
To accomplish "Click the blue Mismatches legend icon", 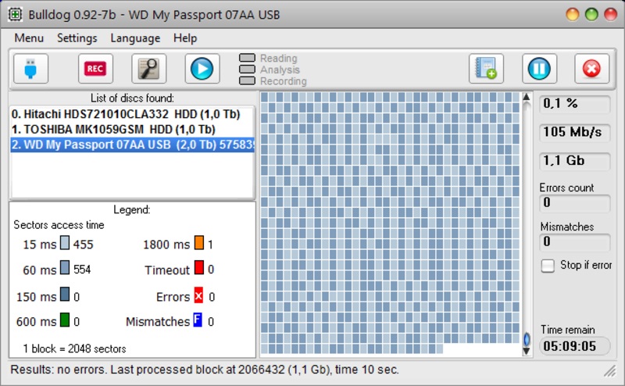I will [198, 321].
